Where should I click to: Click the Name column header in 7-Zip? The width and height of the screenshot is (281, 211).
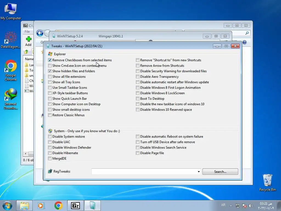pyautogui.click(x=29, y=59)
